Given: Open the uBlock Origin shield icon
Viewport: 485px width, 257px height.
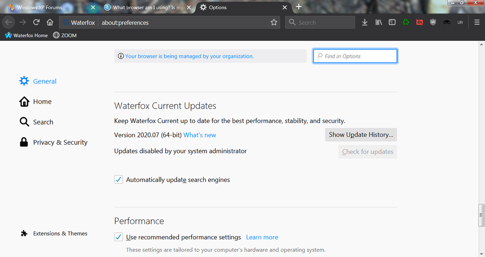Looking at the screenshot, I should (x=433, y=22).
